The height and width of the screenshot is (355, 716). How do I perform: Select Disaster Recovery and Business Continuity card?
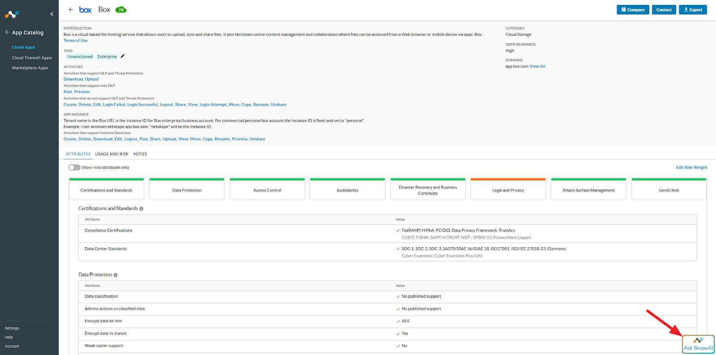428,189
